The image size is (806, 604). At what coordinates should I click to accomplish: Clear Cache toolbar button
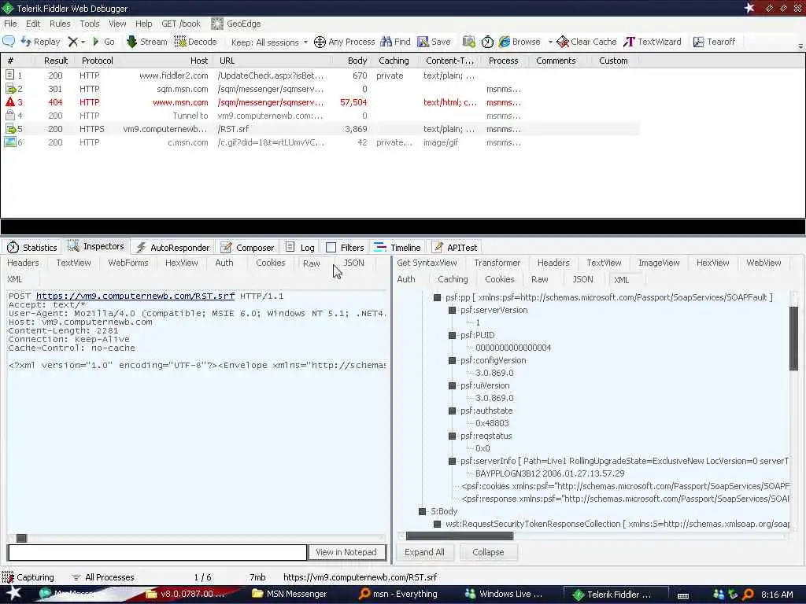(x=586, y=42)
